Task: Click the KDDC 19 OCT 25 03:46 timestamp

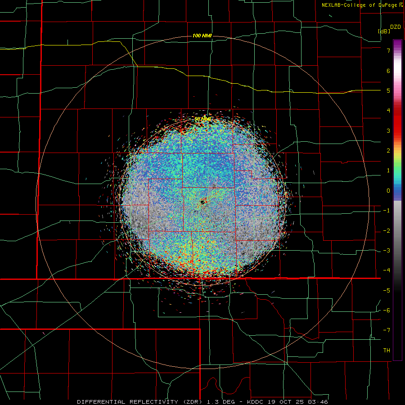Action: tap(288, 402)
